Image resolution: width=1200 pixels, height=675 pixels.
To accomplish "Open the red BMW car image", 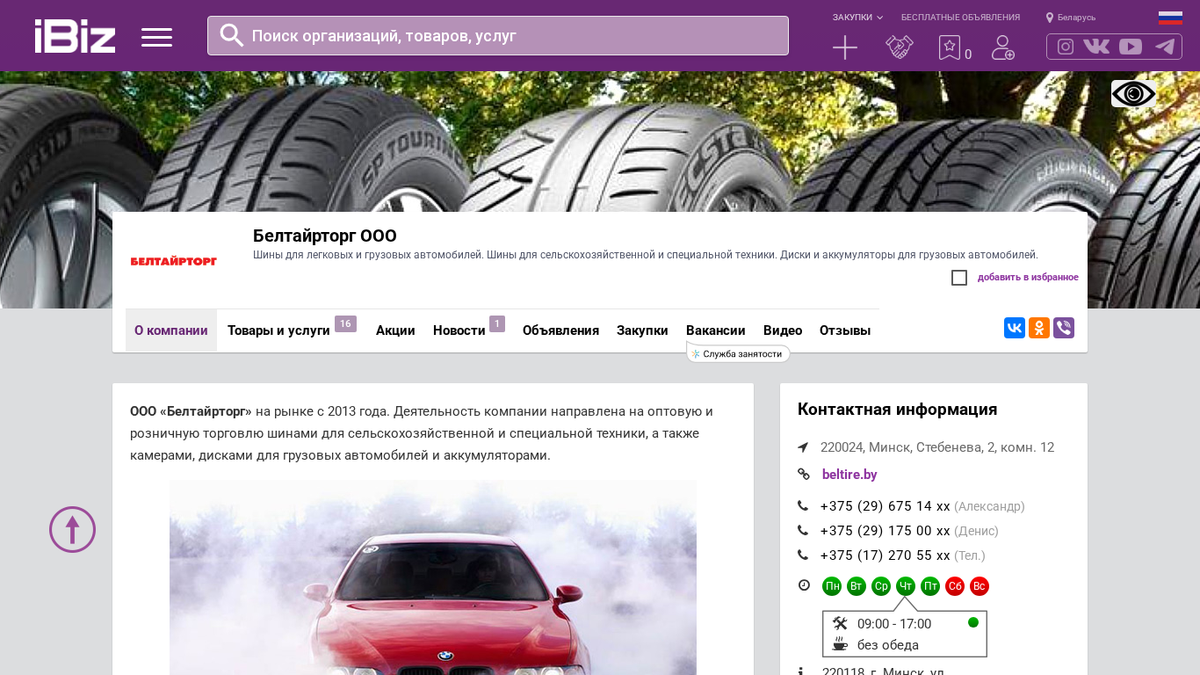I will click(x=433, y=577).
